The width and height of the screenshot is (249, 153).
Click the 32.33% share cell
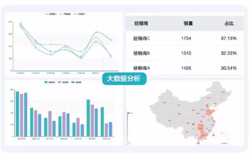click(229, 53)
